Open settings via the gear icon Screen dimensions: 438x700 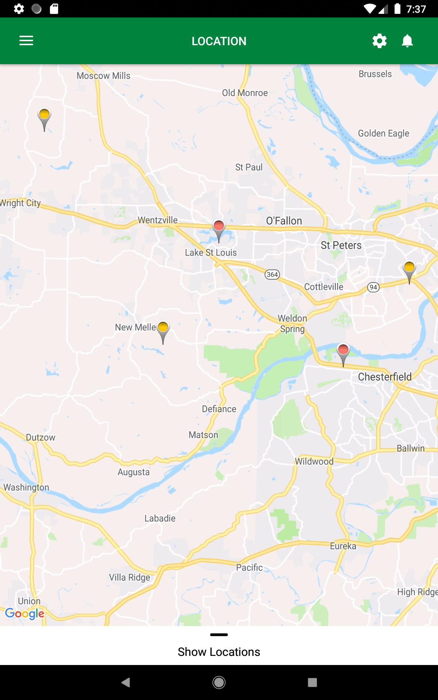pyautogui.click(x=380, y=41)
